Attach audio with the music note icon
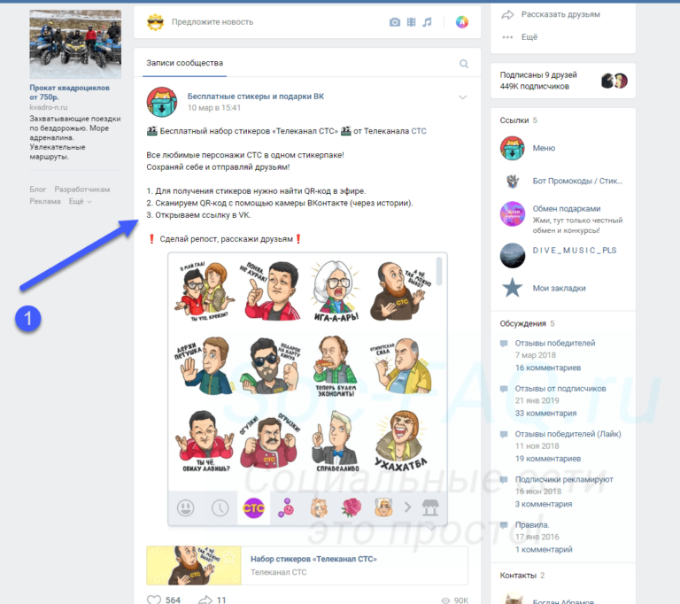 427,22
